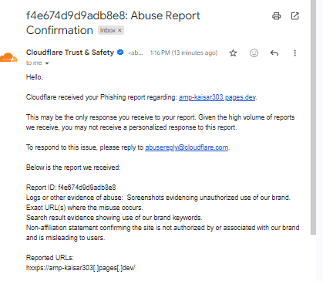Image resolution: width=323 pixels, height=281 pixels.
Task: Print this email with the printer icon
Action: tap(276, 16)
